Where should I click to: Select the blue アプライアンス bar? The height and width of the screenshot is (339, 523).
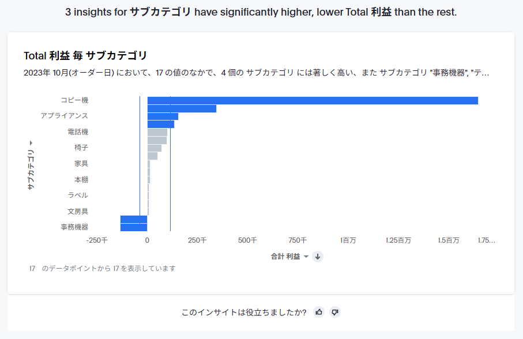click(x=163, y=116)
